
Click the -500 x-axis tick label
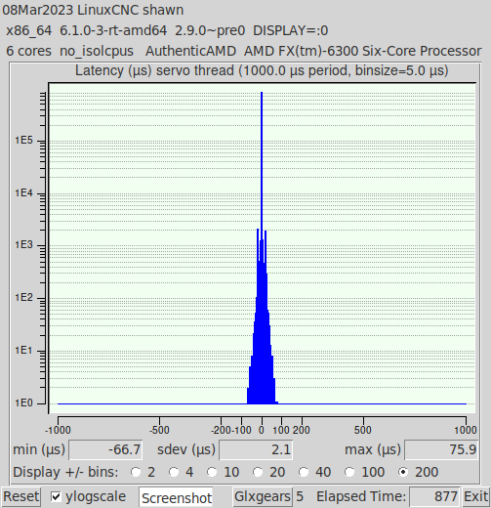[x=159, y=430]
